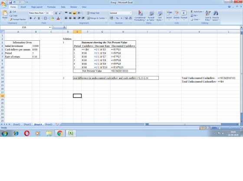Click the Insert Function fx icon
The image size is (243, 181).
click(x=65, y=27)
